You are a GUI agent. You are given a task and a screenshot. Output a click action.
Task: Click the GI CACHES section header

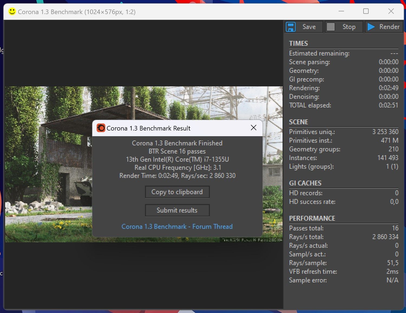[305, 183]
